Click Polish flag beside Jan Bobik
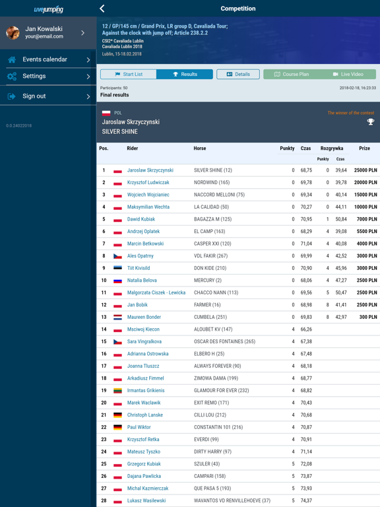Screen dimensions: 380x507 117,305
